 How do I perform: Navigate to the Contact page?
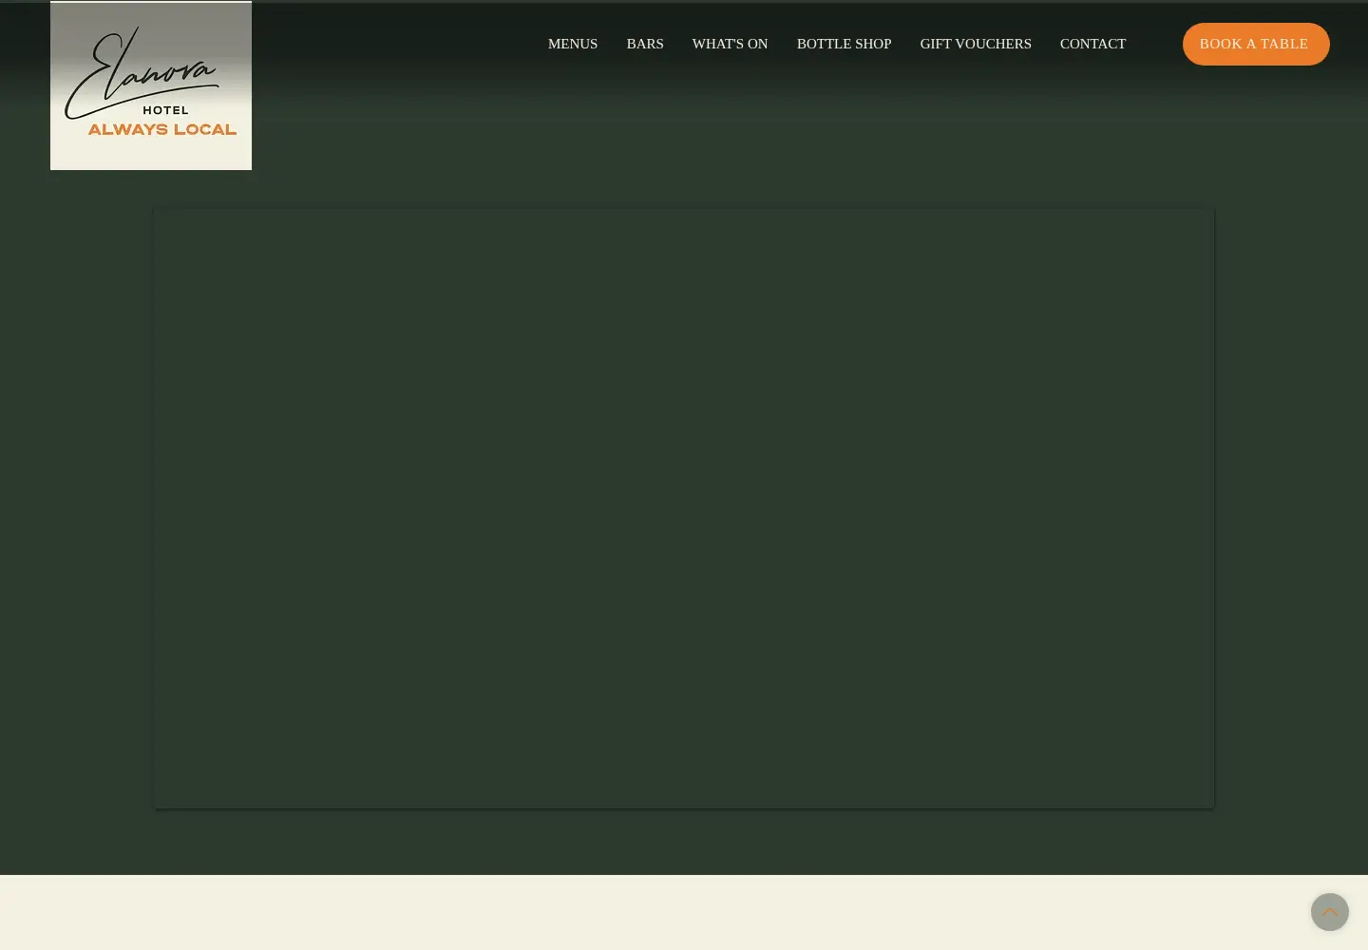[1092, 44]
